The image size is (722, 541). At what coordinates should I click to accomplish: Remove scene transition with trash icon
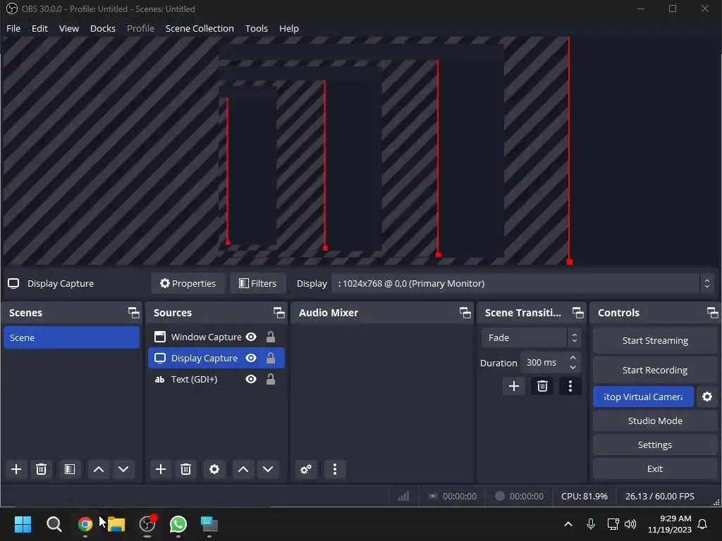pos(542,386)
